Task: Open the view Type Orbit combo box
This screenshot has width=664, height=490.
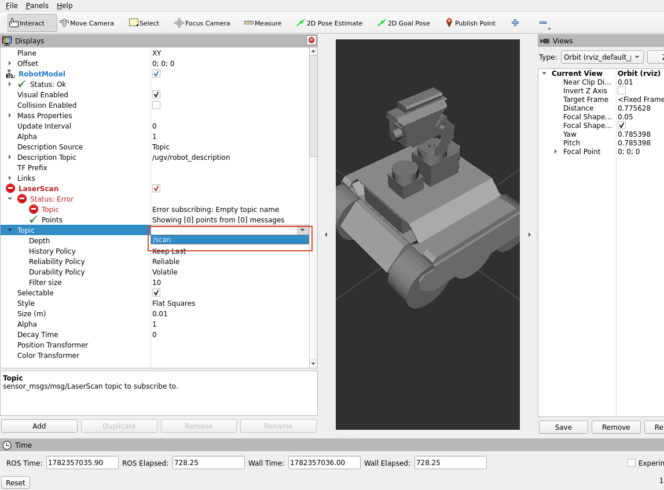Action: coord(601,57)
